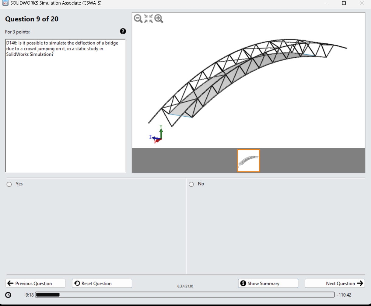Advance using Next Question
The image size is (371, 306).
point(335,283)
